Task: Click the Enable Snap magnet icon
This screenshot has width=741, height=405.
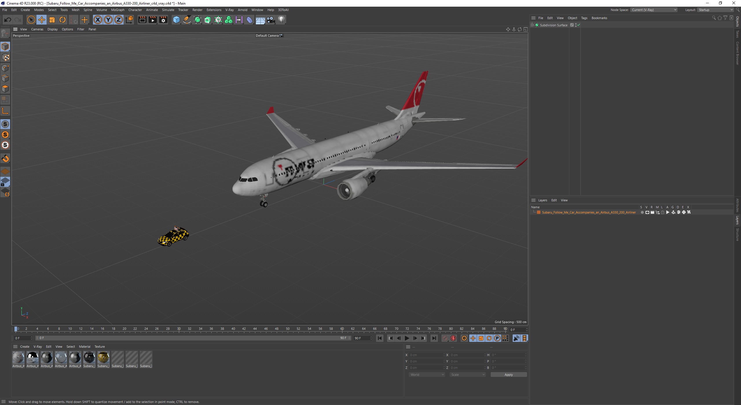Action: coord(5,159)
